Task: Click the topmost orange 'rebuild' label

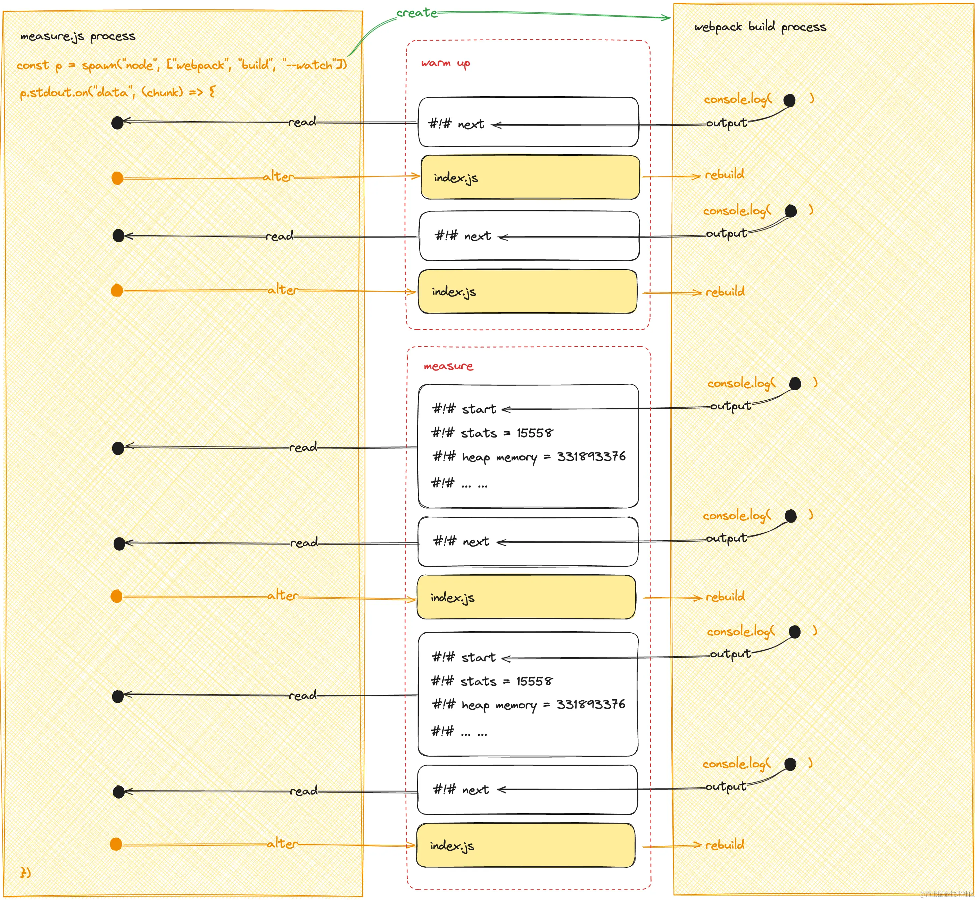Action: point(724,174)
